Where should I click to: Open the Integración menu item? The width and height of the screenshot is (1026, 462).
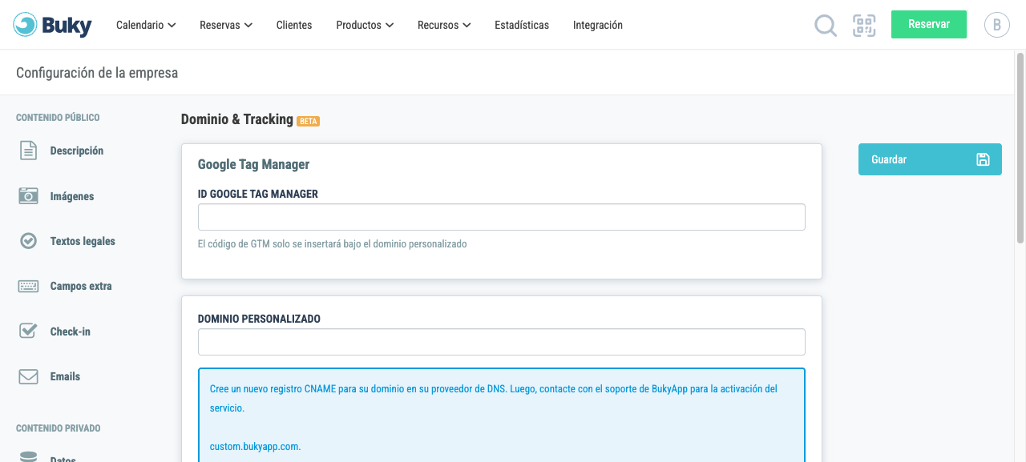(x=598, y=26)
